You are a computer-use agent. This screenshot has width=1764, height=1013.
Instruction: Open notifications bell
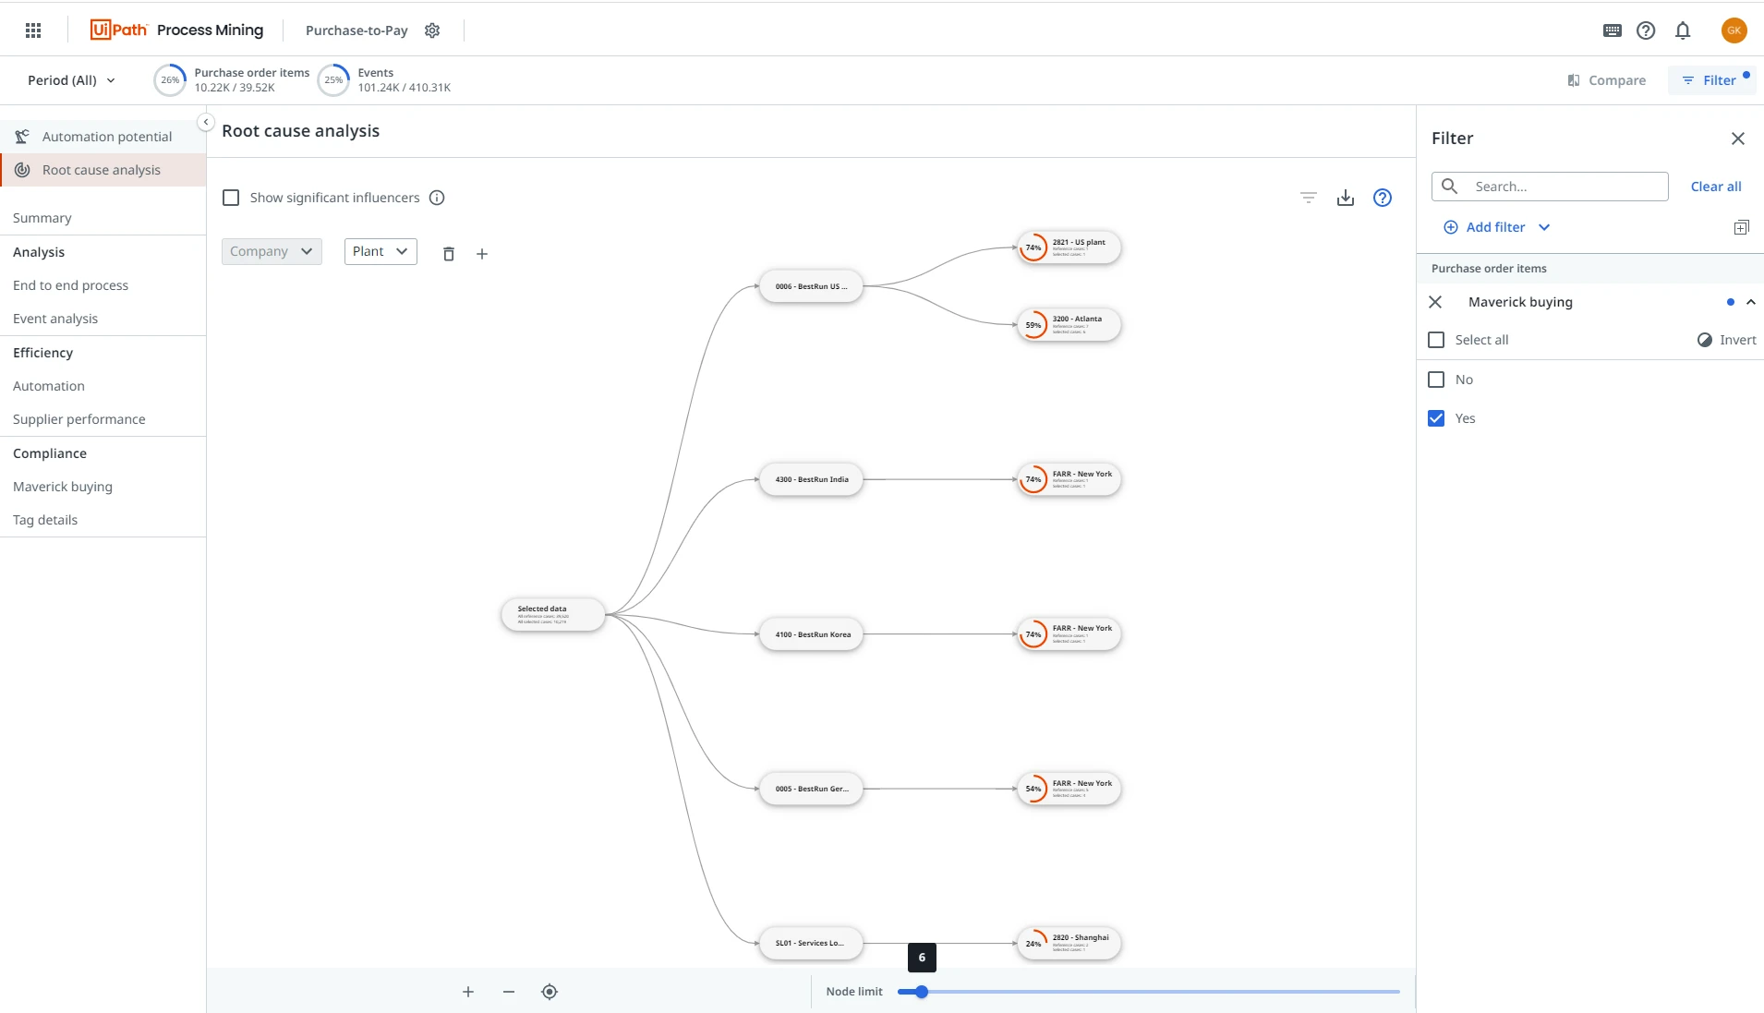pyautogui.click(x=1683, y=30)
